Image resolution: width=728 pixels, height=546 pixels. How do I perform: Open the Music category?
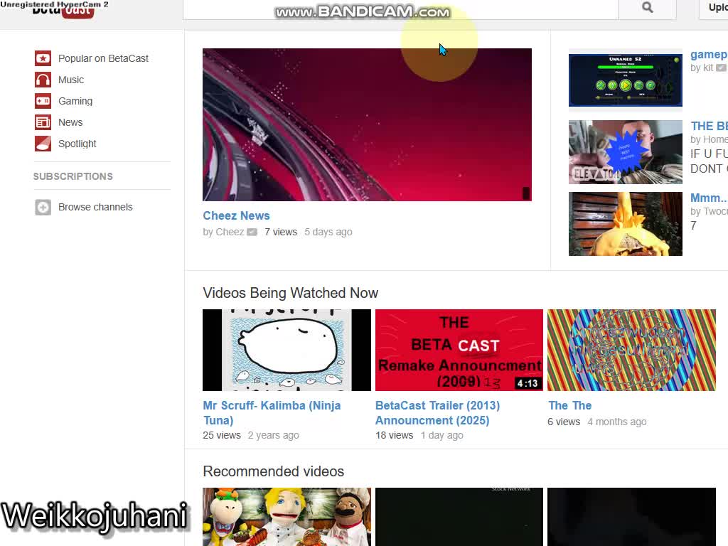click(71, 80)
